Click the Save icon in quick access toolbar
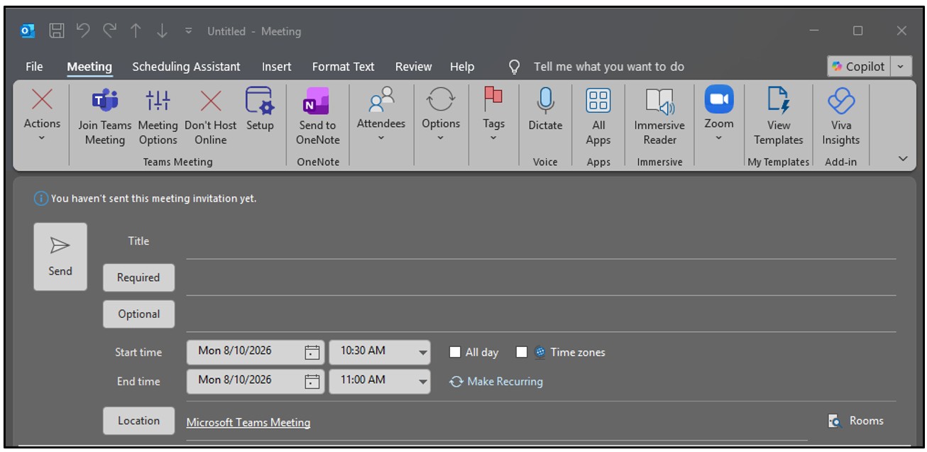 click(57, 31)
